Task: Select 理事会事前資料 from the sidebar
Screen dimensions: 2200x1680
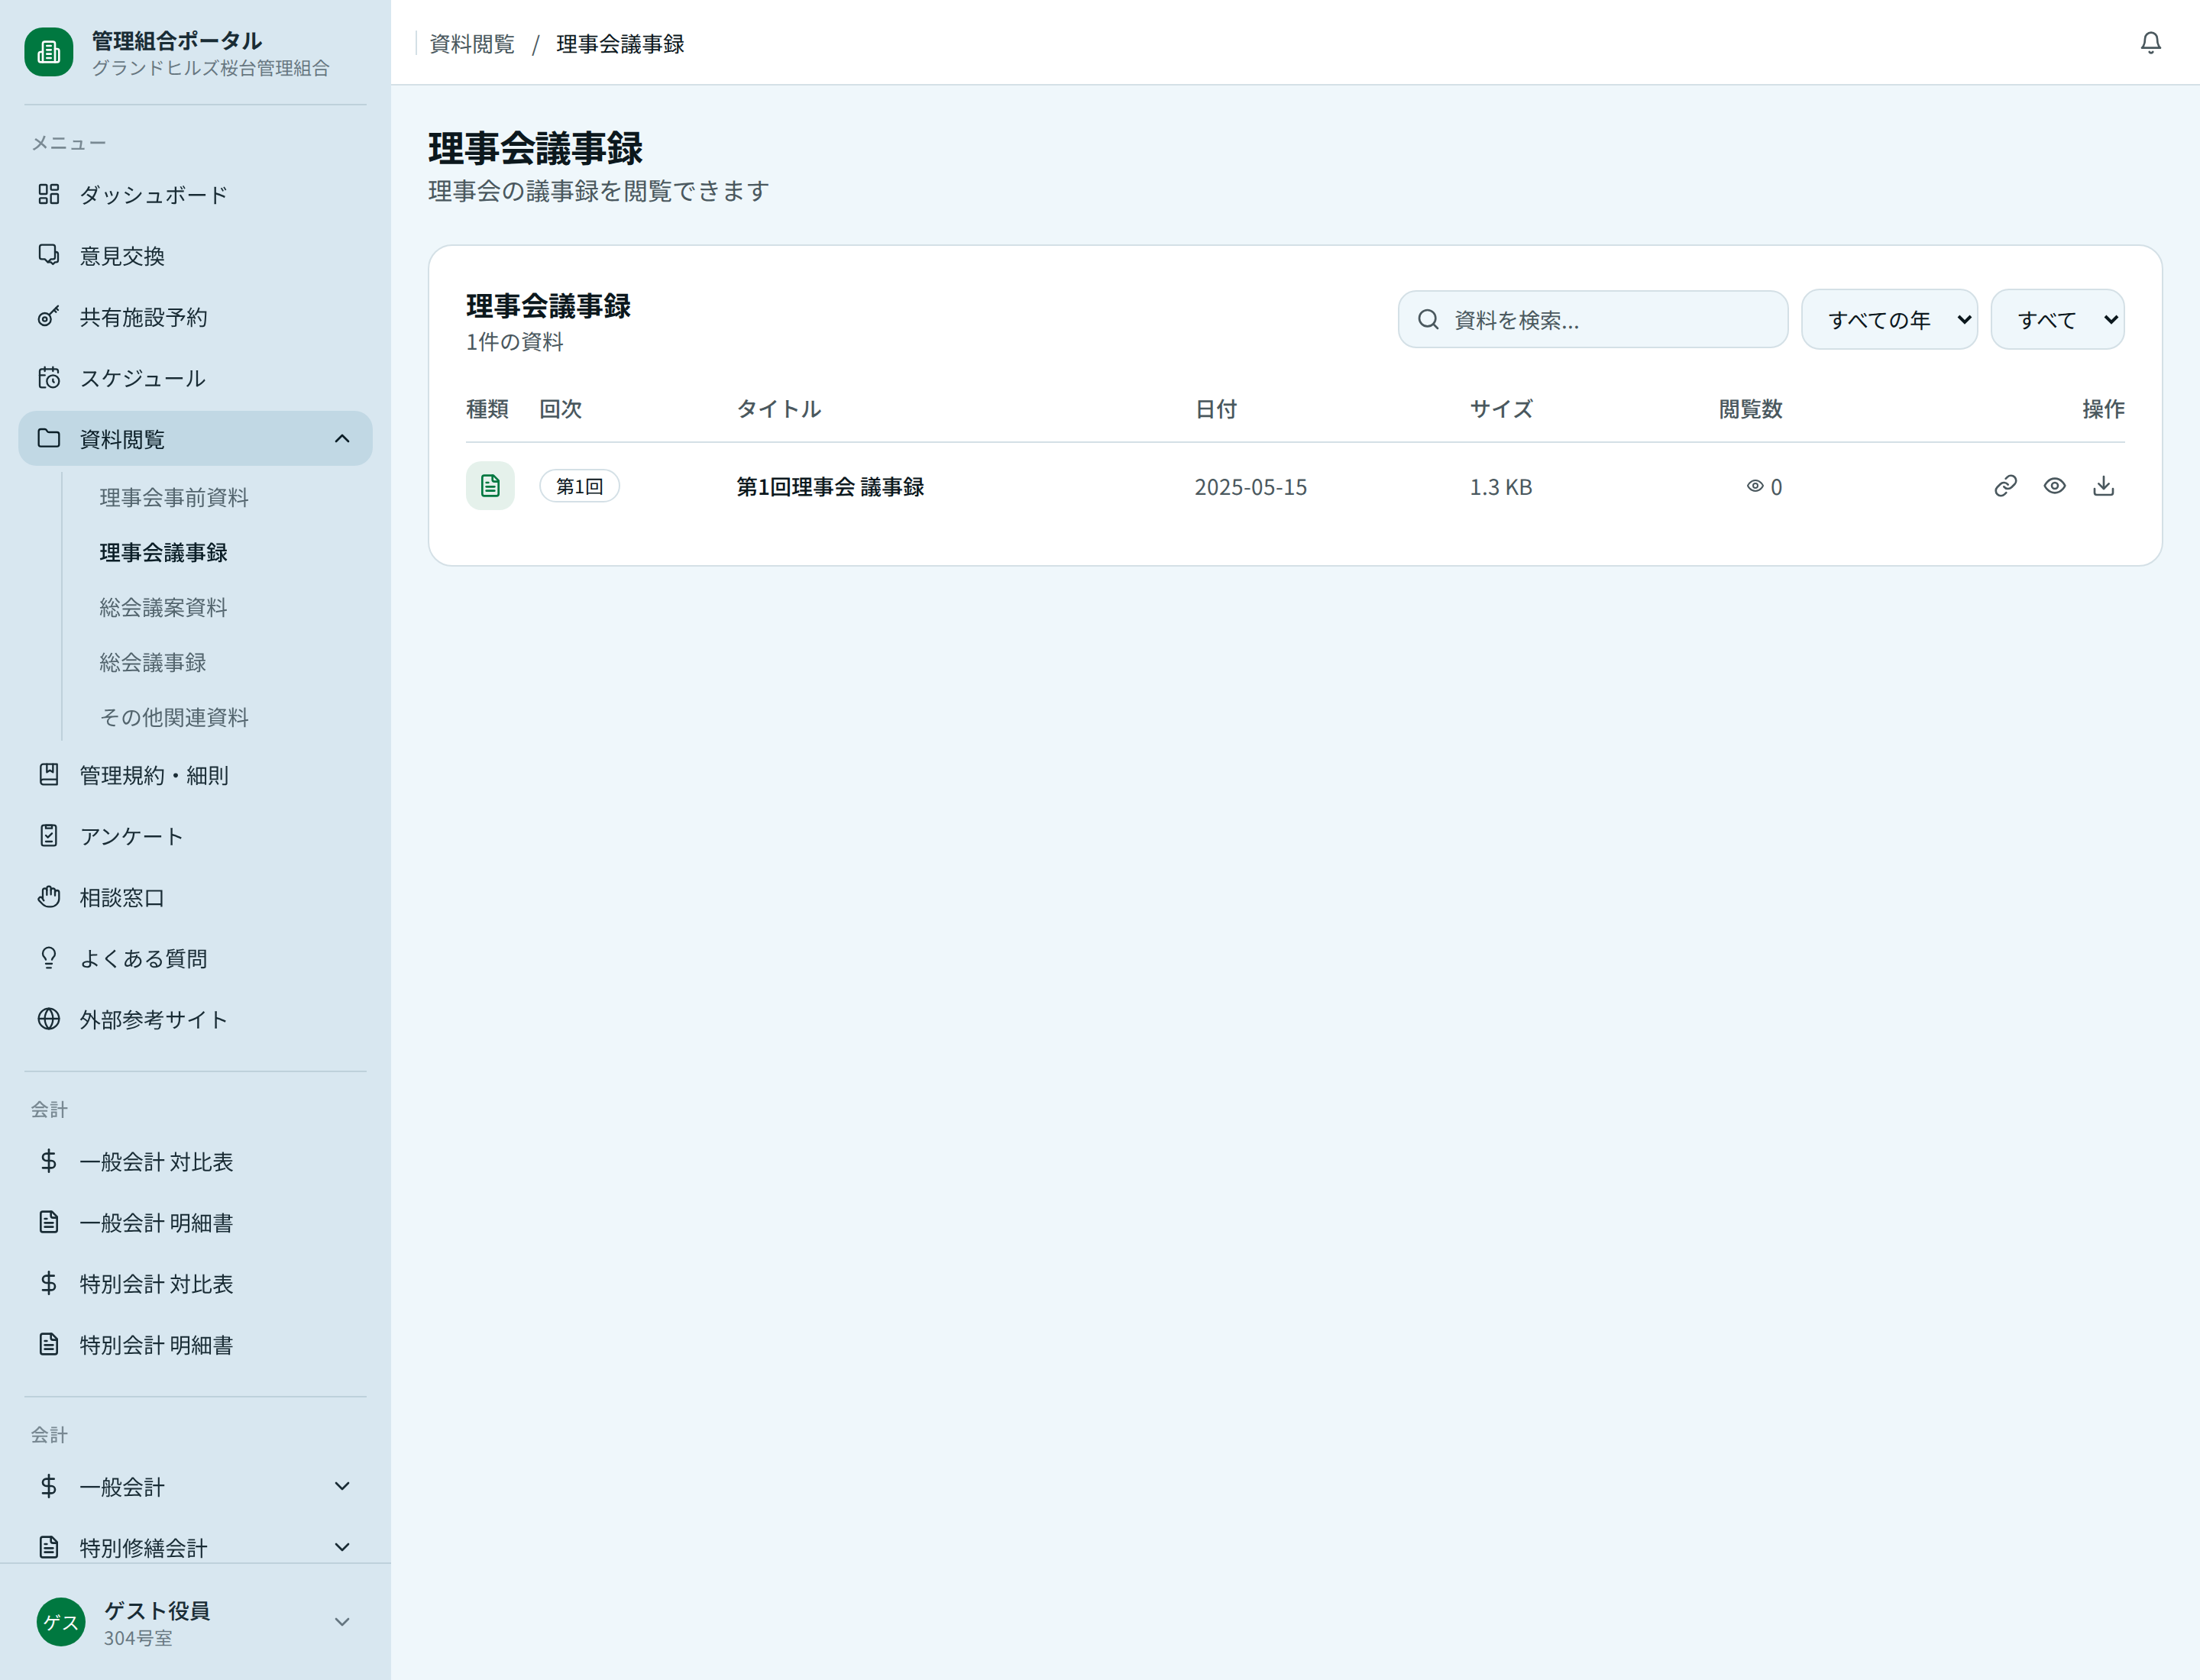Action: 173,498
